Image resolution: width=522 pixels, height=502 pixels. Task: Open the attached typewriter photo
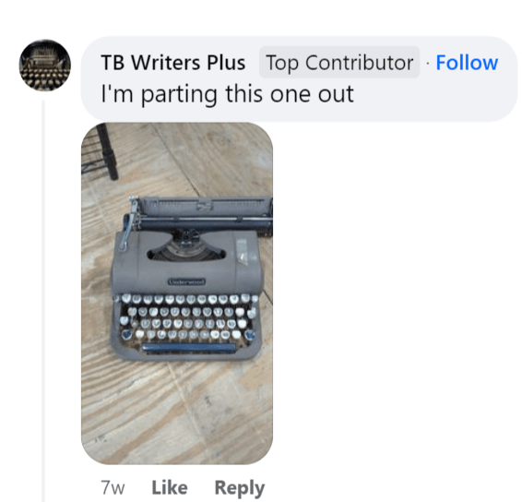click(x=177, y=293)
